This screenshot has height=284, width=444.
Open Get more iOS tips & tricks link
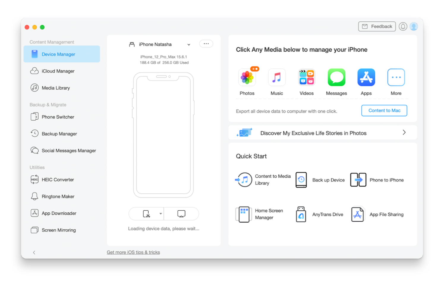coord(133,252)
